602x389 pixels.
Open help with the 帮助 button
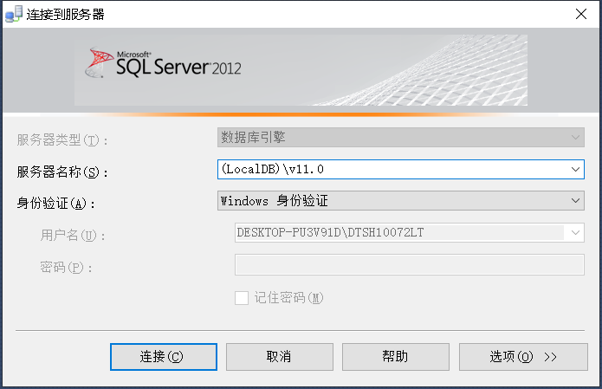tap(396, 357)
